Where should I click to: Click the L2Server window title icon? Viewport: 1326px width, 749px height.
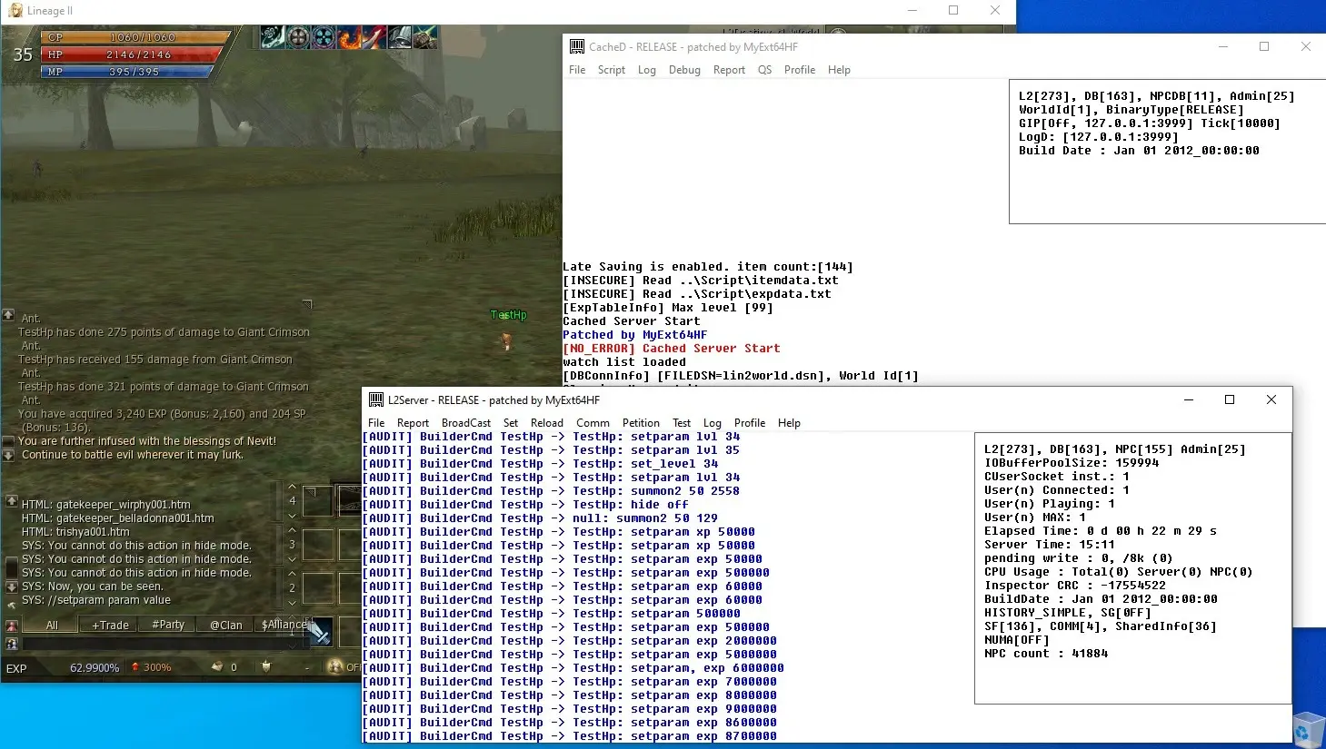tap(376, 399)
